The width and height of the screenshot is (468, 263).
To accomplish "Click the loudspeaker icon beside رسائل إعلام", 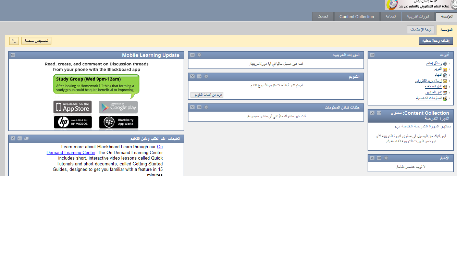I will (x=445, y=64).
